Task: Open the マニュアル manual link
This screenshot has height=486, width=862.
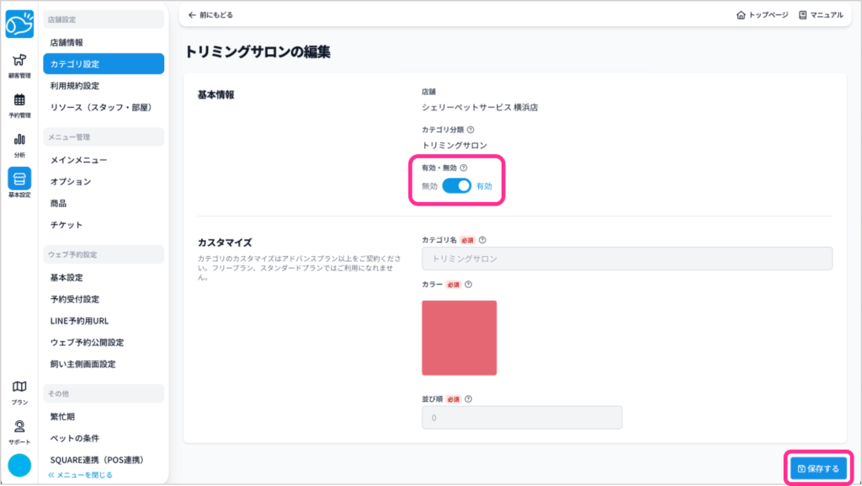Action: [x=820, y=15]
